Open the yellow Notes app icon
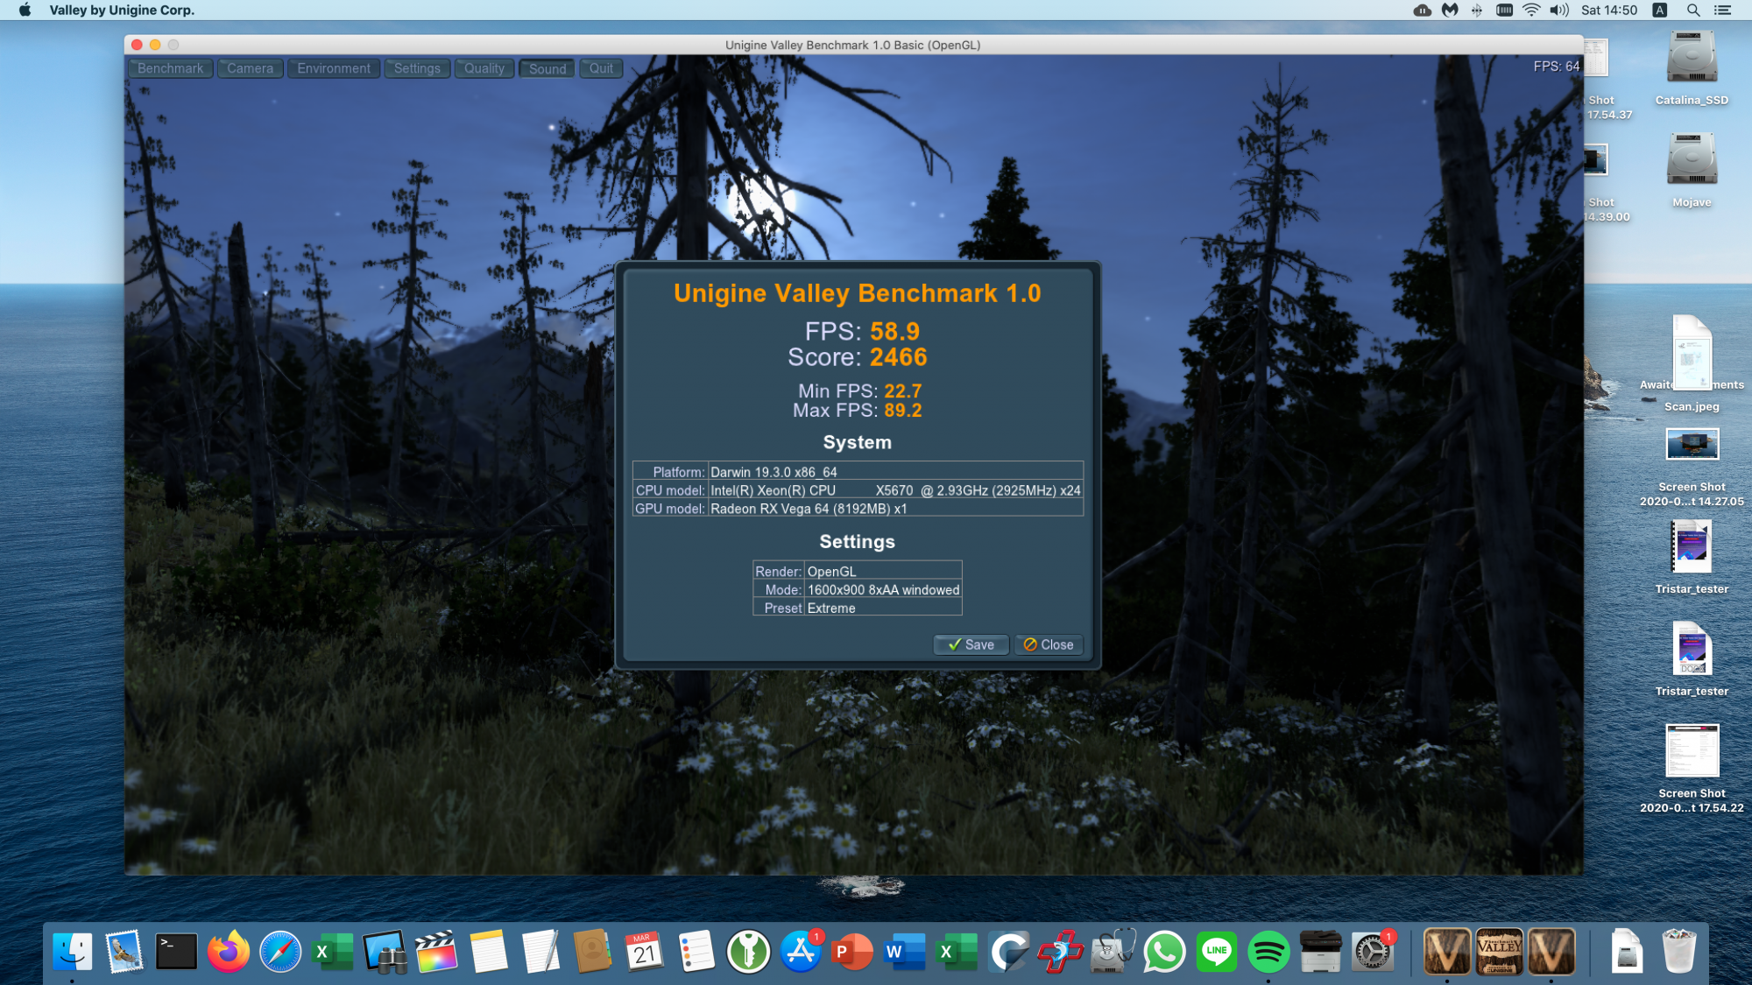 pos(488,952)
